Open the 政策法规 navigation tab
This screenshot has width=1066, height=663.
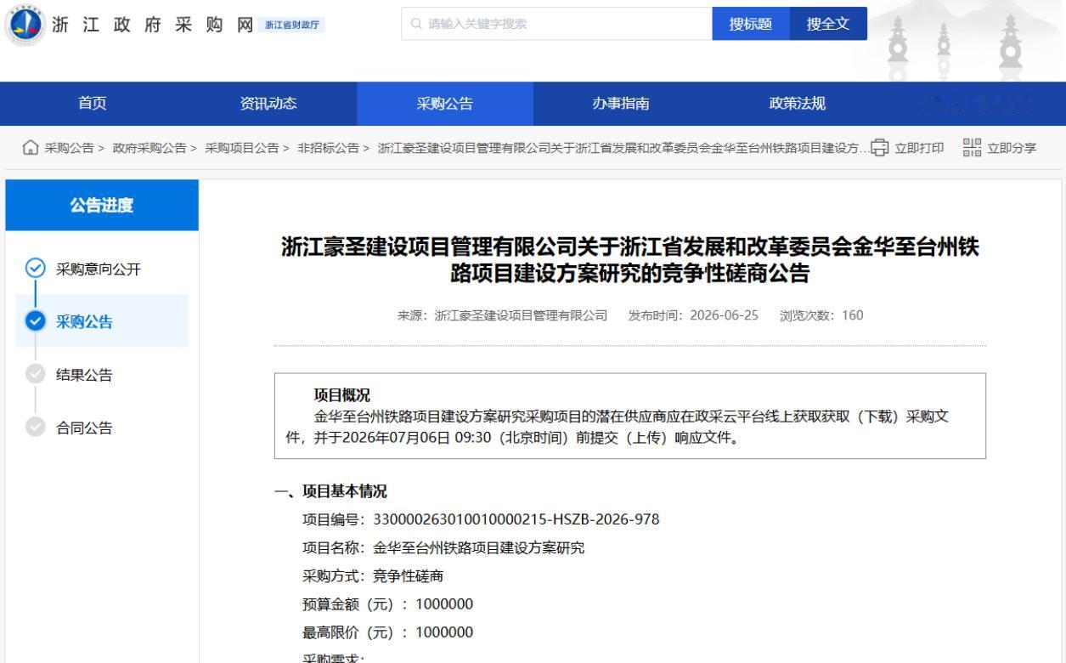pyautogui.click(x=797, y=105)
